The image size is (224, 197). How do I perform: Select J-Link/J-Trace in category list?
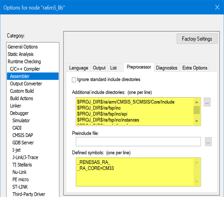click(x=25, y=157)
